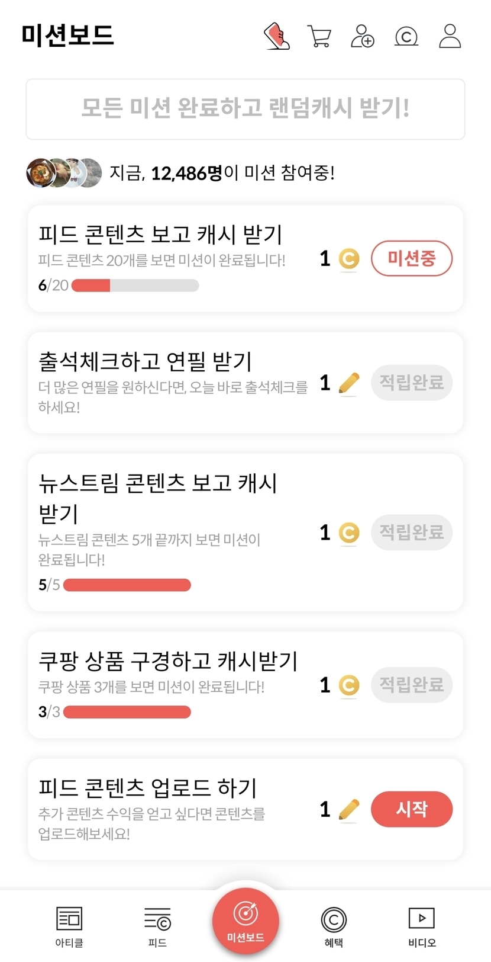
Task: Open the shopping cart
Action: 319,36
